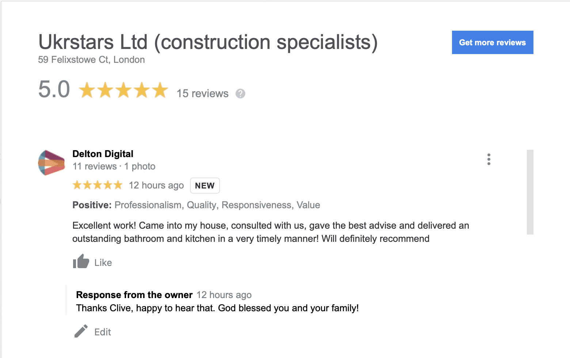The height and width of the screenshot is (358, 570).
Task: Click the reviews list scrollbar
Action: pos(530,192)
